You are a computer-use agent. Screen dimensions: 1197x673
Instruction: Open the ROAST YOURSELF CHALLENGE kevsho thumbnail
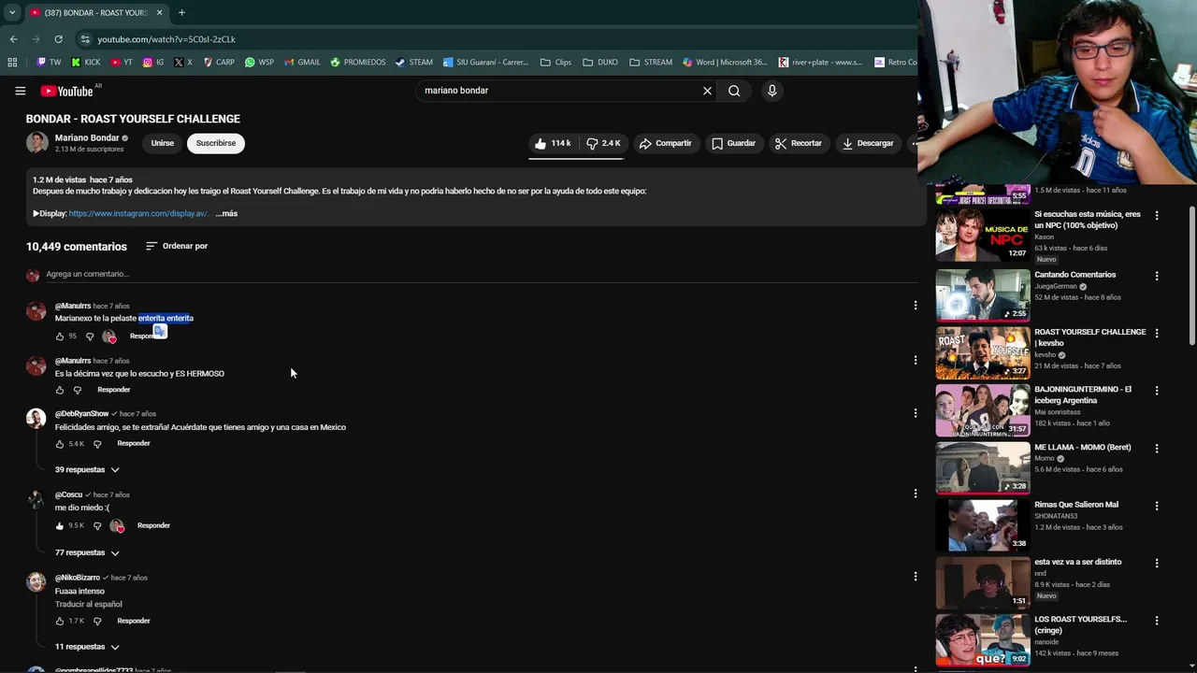click(983, 352)
